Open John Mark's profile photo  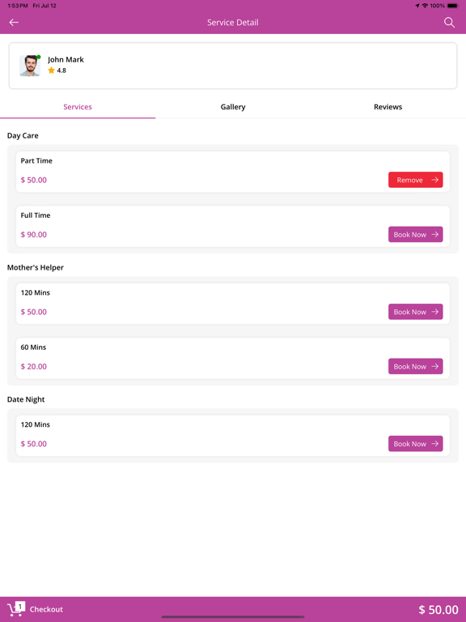[30, 66]
